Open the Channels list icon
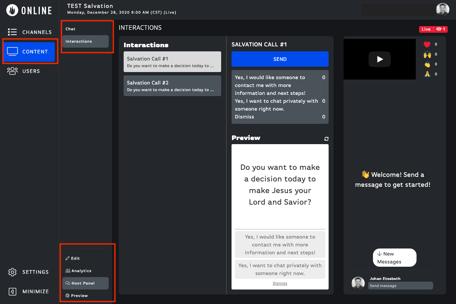The image size is (456, 304). [x=12, y=32]
